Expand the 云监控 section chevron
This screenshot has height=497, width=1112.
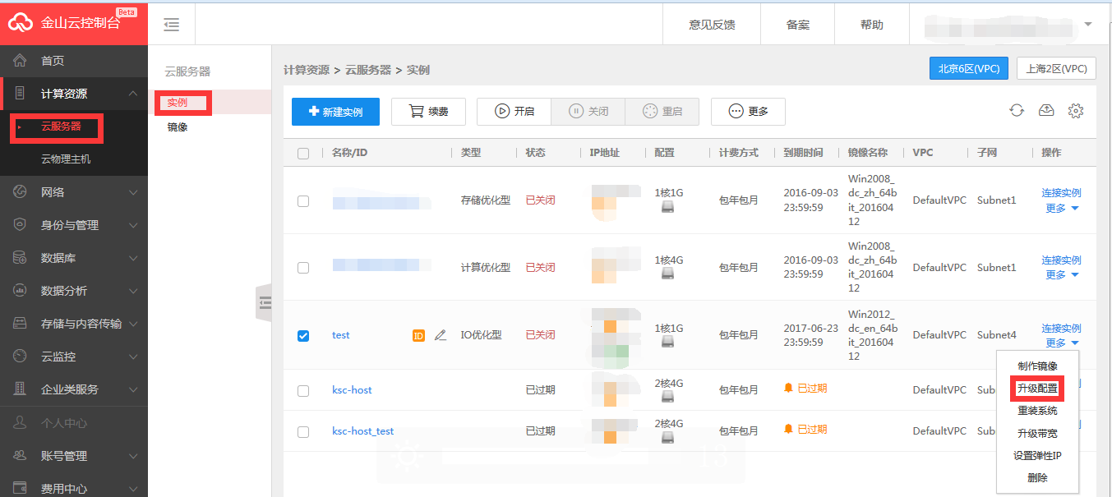pyautogui.click(x=133, y=357)
